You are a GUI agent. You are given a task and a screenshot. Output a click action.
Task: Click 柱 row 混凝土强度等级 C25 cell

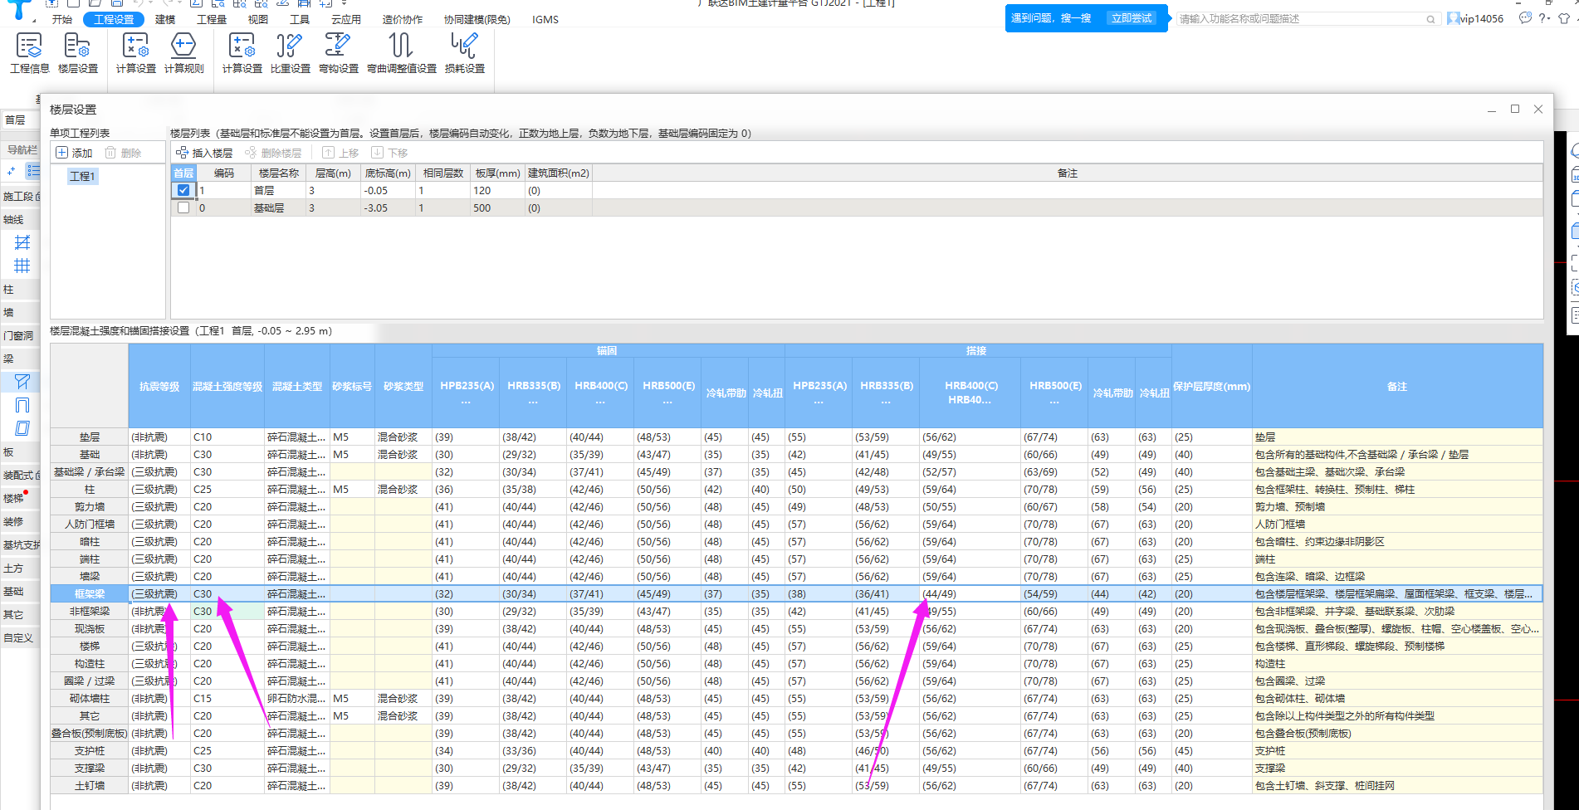[x=227, y=489]
